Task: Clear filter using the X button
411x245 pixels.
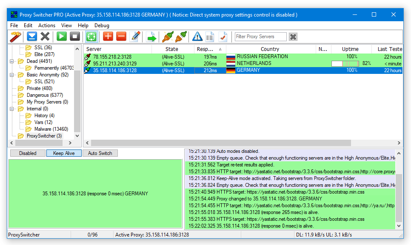Action: point(293,37)
